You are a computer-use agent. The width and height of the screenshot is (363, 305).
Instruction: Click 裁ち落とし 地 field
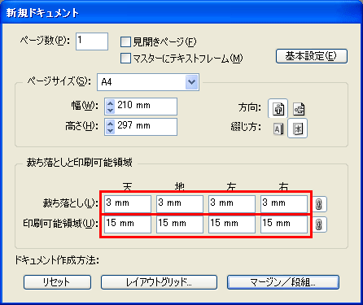180,204
